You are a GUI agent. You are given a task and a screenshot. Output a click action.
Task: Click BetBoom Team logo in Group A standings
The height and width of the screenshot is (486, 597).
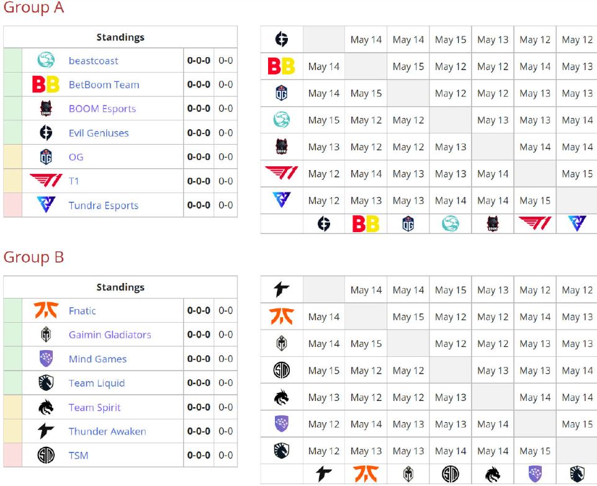(x=46, y=84)
